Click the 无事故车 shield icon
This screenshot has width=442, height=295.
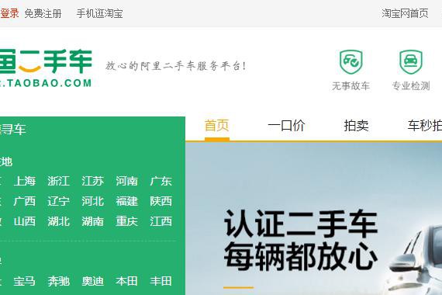[351, 62]
